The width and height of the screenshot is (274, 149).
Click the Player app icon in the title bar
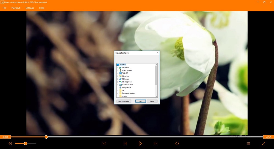point(2,2)
